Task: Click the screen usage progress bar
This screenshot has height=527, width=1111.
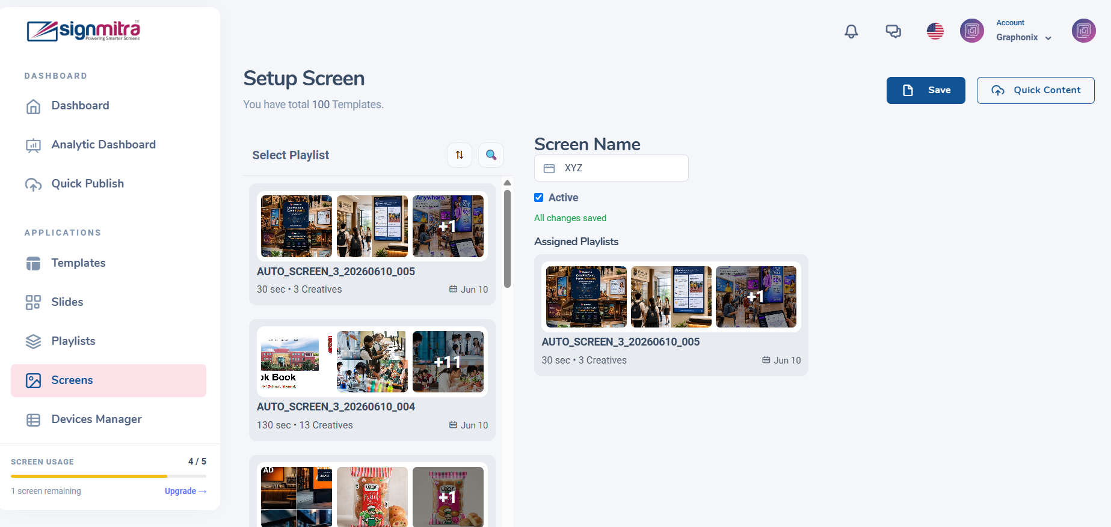Action: [x=108, y=476]
